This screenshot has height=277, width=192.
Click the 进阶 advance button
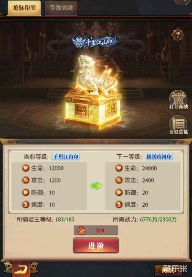(x=96, y=245)
